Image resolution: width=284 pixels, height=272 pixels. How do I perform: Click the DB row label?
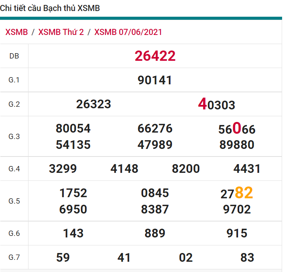click(x=14, y=56)
